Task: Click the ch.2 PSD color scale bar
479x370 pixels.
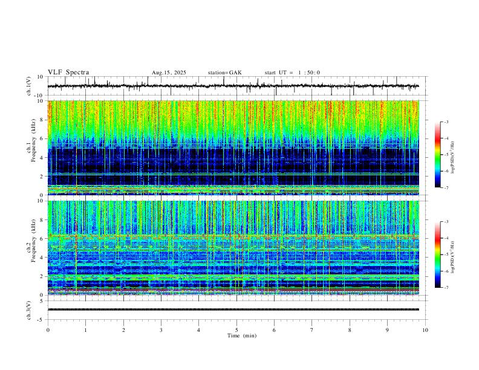Action: pyautogui.click(x=438, y=255)
